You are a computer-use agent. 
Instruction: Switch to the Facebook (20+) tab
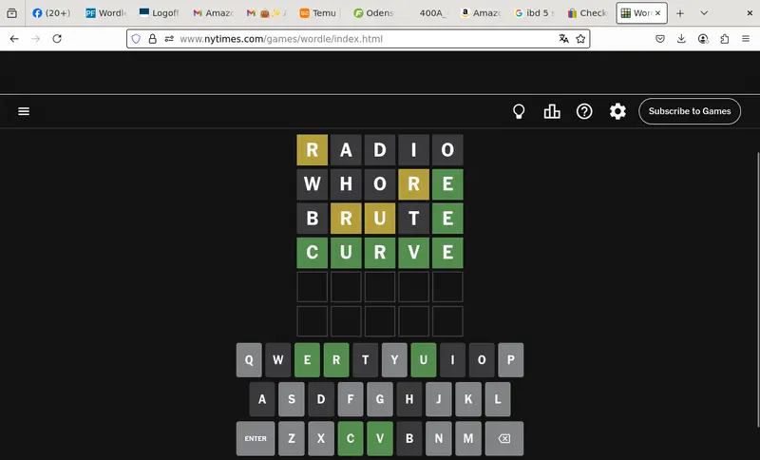52,13
